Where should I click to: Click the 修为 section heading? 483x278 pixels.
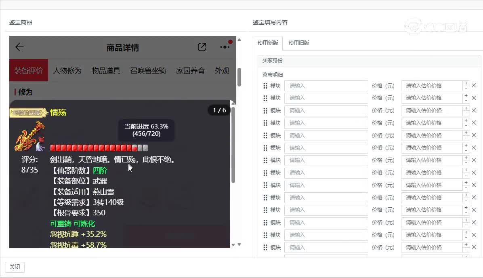(x=25, y=92)
